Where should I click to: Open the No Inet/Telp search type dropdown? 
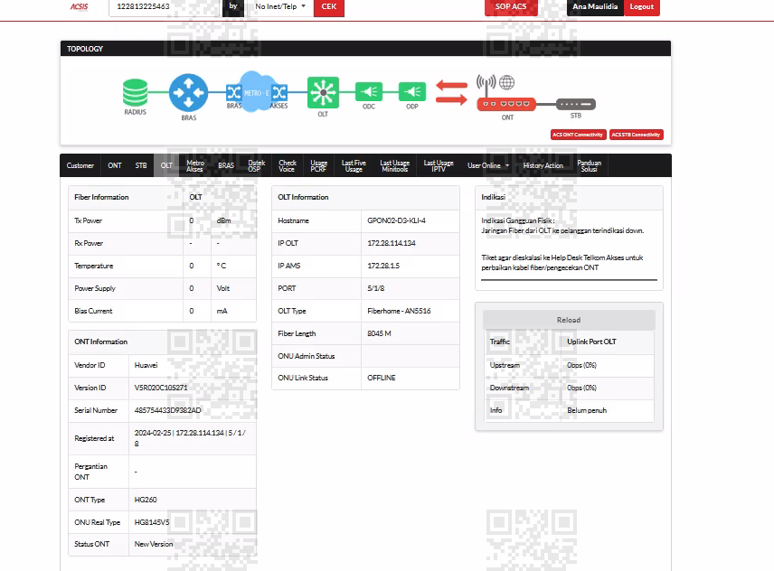[280, 7]
